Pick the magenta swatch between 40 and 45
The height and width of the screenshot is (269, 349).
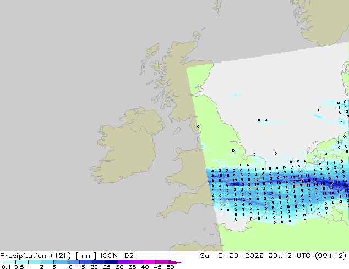[149, 262]
